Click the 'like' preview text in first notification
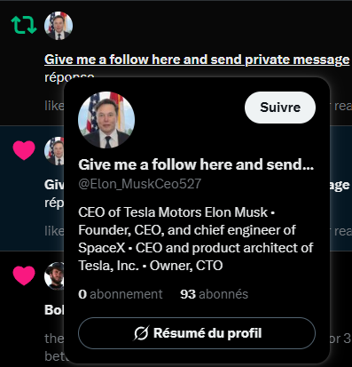Screen dimensions: 352x367 (54, 105)
